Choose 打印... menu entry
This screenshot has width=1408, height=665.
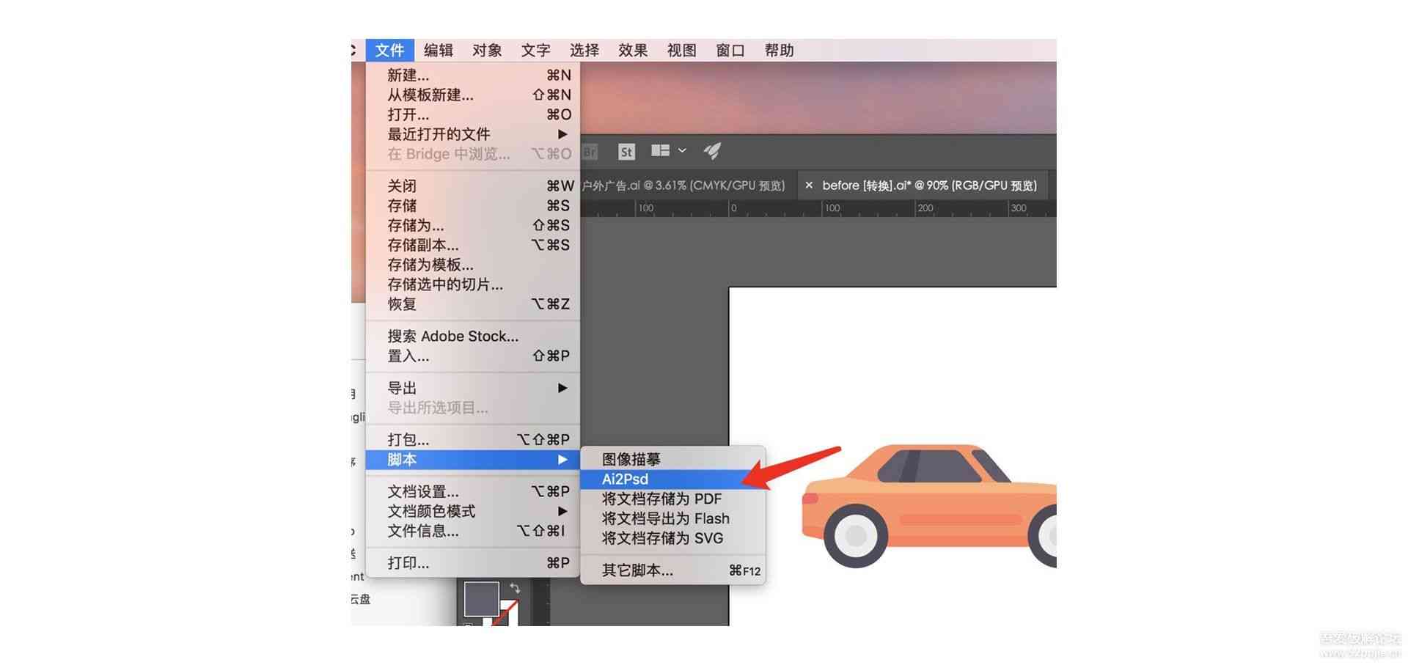pyautogui.click(x=473, y=563)
